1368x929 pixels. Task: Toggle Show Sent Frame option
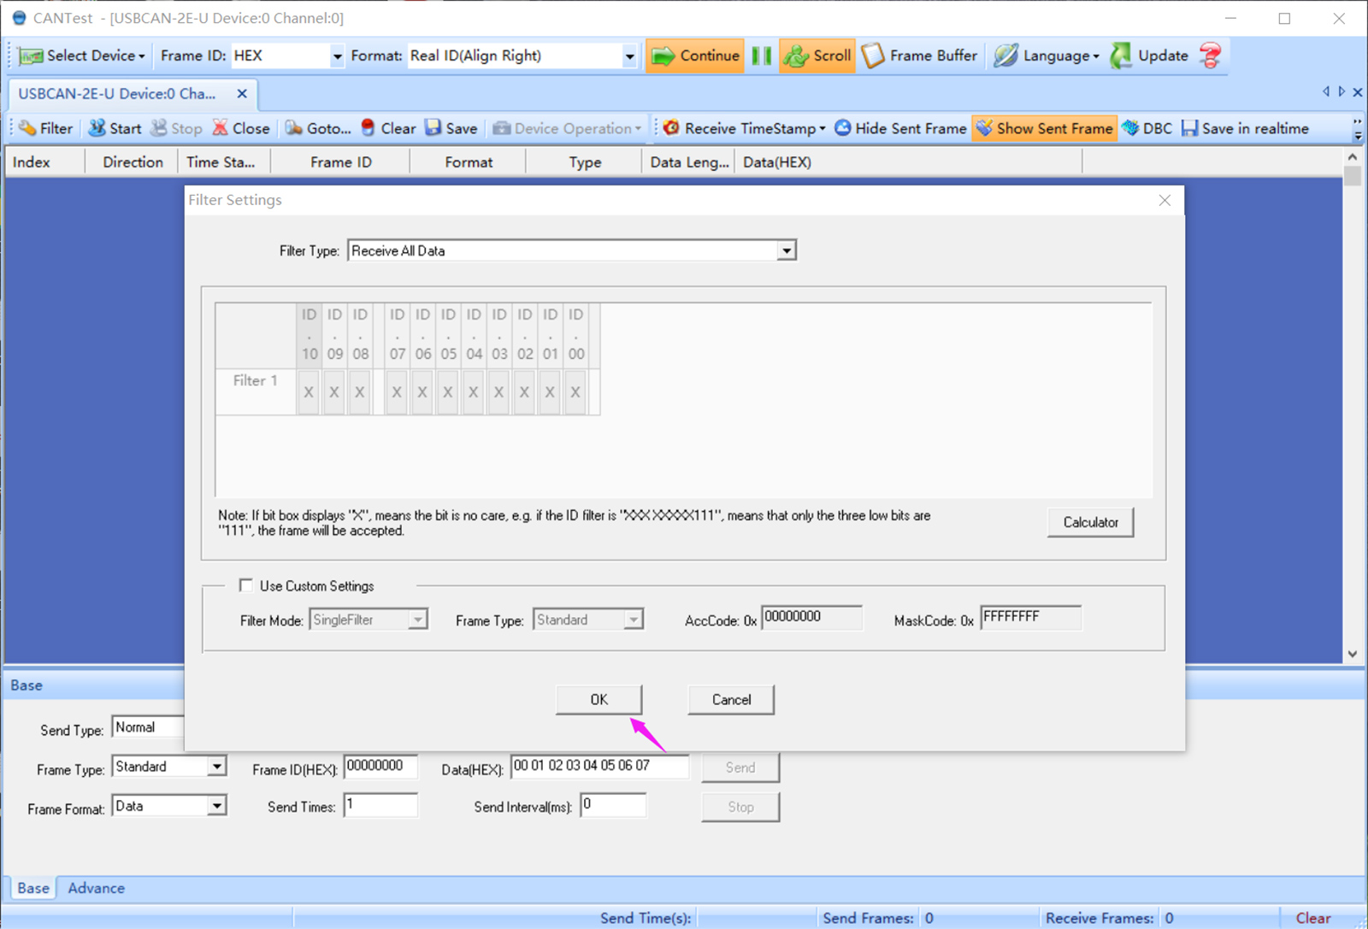(1044, 128)
